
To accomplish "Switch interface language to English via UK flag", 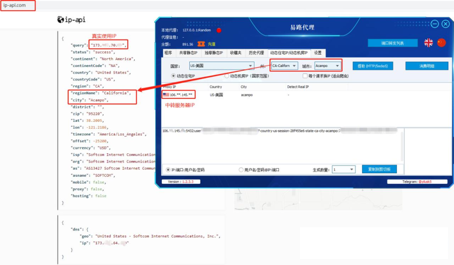I will click(429, 43).
